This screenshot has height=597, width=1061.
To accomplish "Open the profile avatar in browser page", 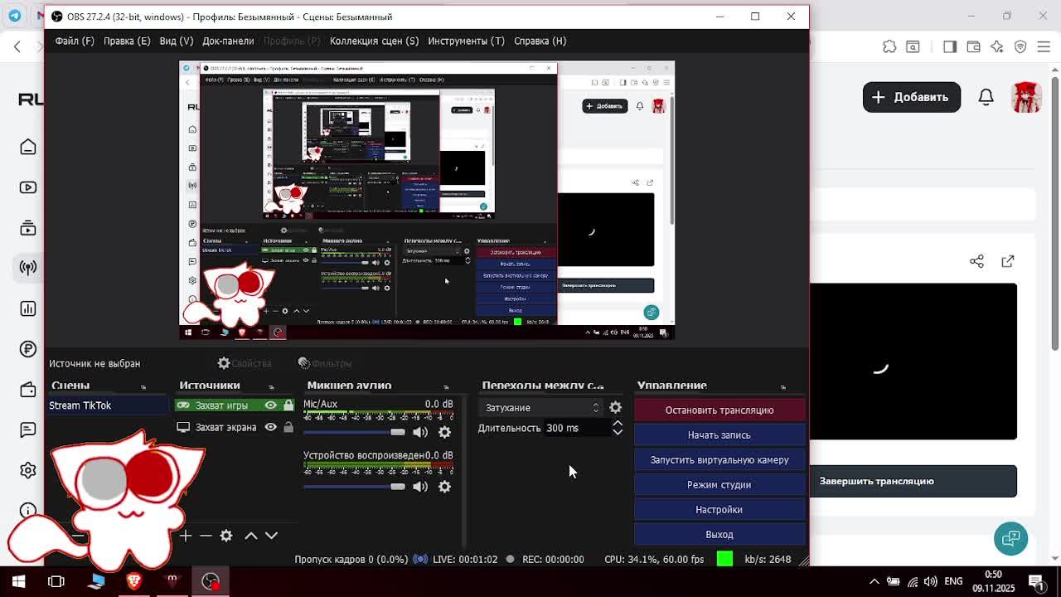I will pyautogui.click(x=1026, y=97).
